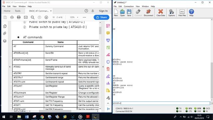213x120 pixels.
Task: Open Connection menu in the terminal window
Action: click(129, 6)
